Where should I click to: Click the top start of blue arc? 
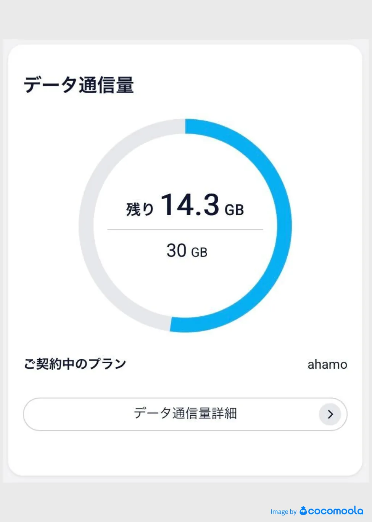point(189,127)
